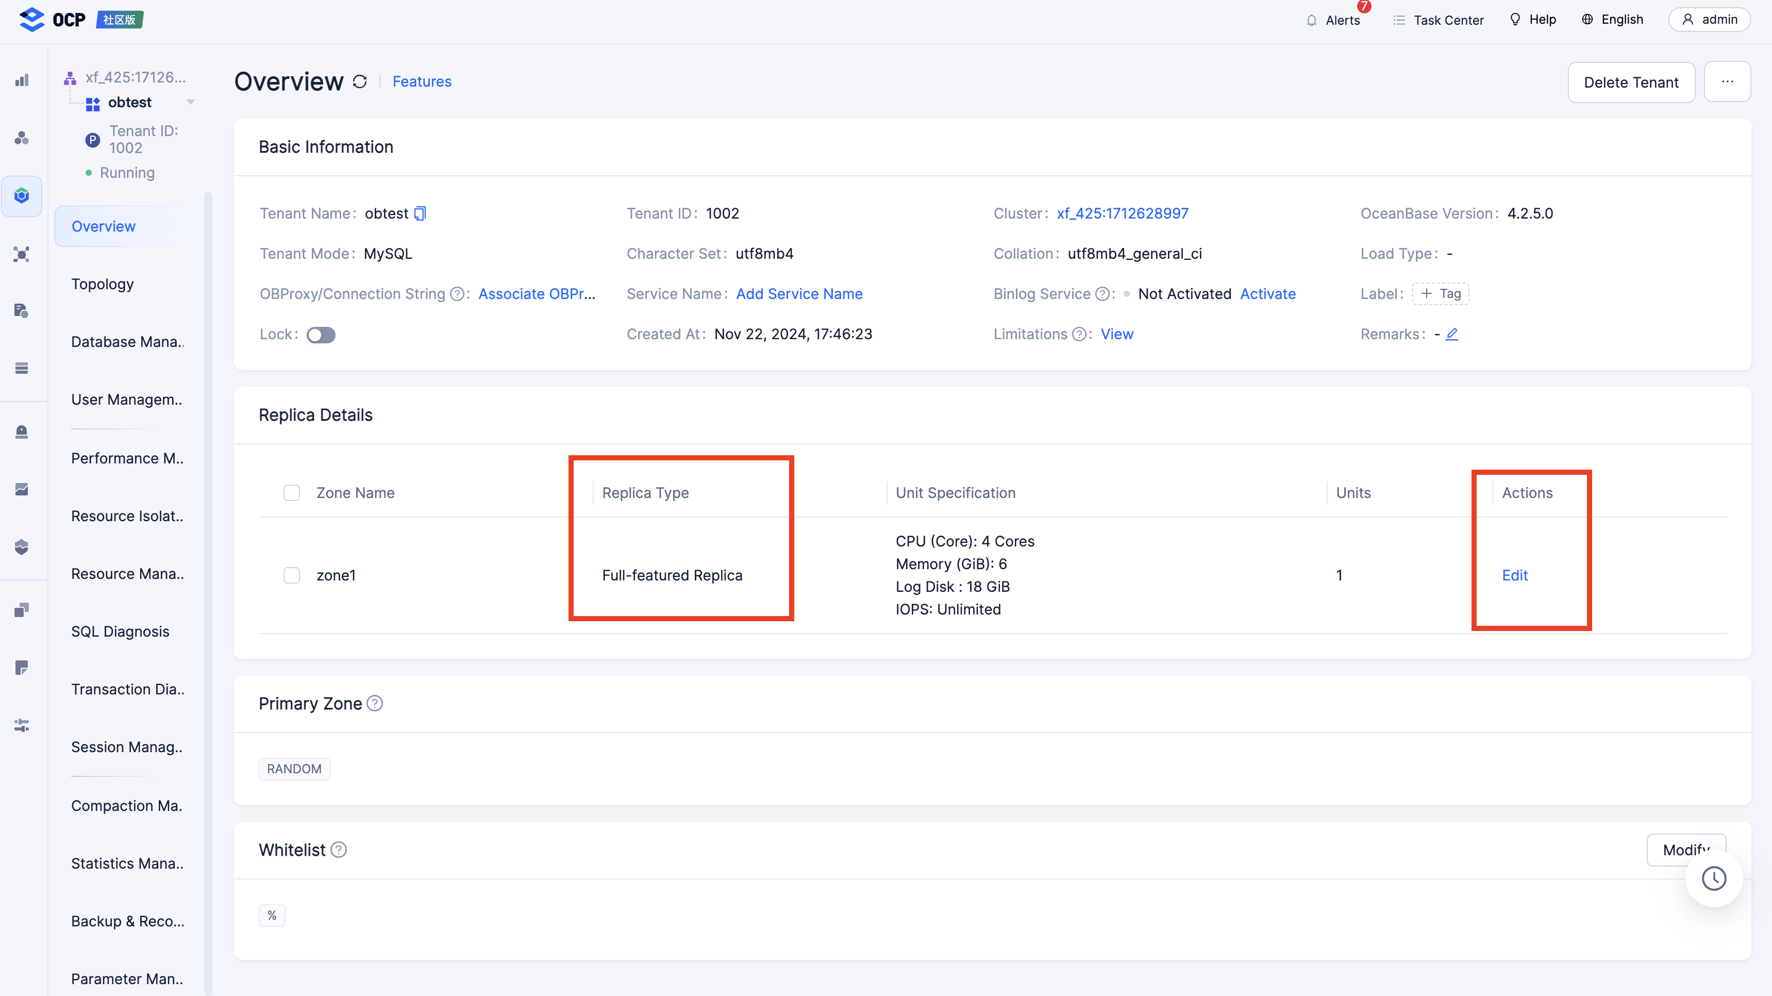
Task: Click the Tenant sidebar icon
Action: click(22, 196)
